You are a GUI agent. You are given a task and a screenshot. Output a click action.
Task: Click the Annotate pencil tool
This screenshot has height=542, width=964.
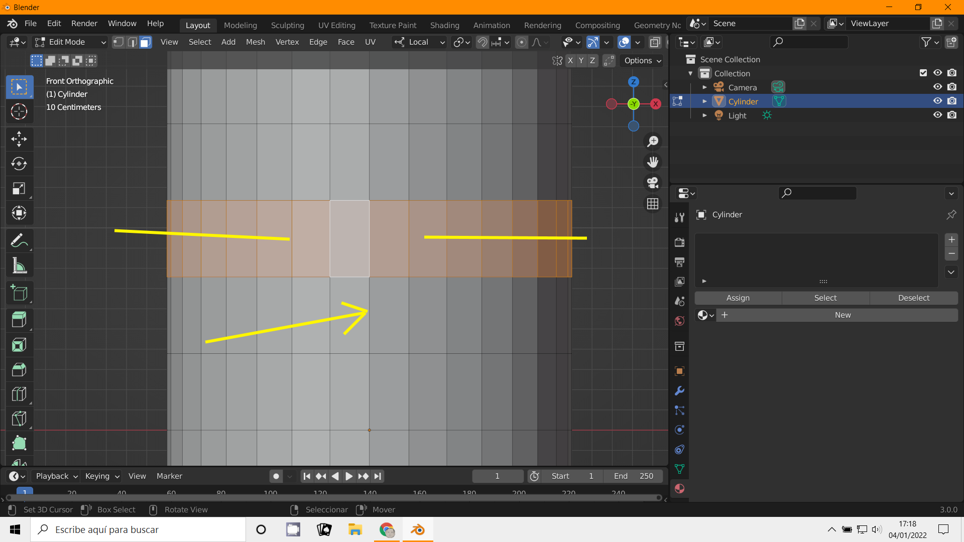click(19, 241)
